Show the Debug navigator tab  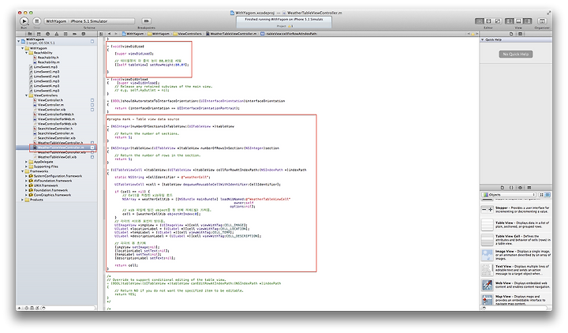(65, 34)
